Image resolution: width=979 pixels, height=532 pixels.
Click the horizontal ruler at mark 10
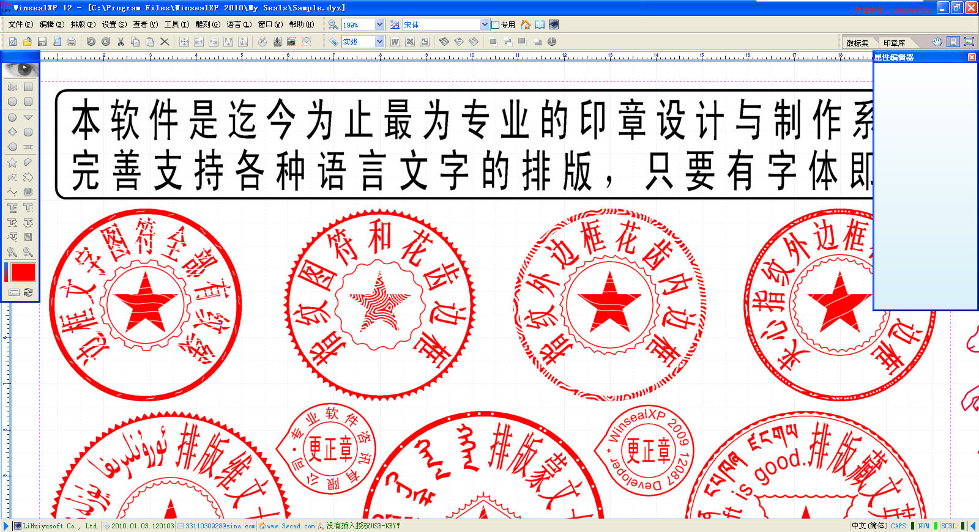[x=472, y=56]
